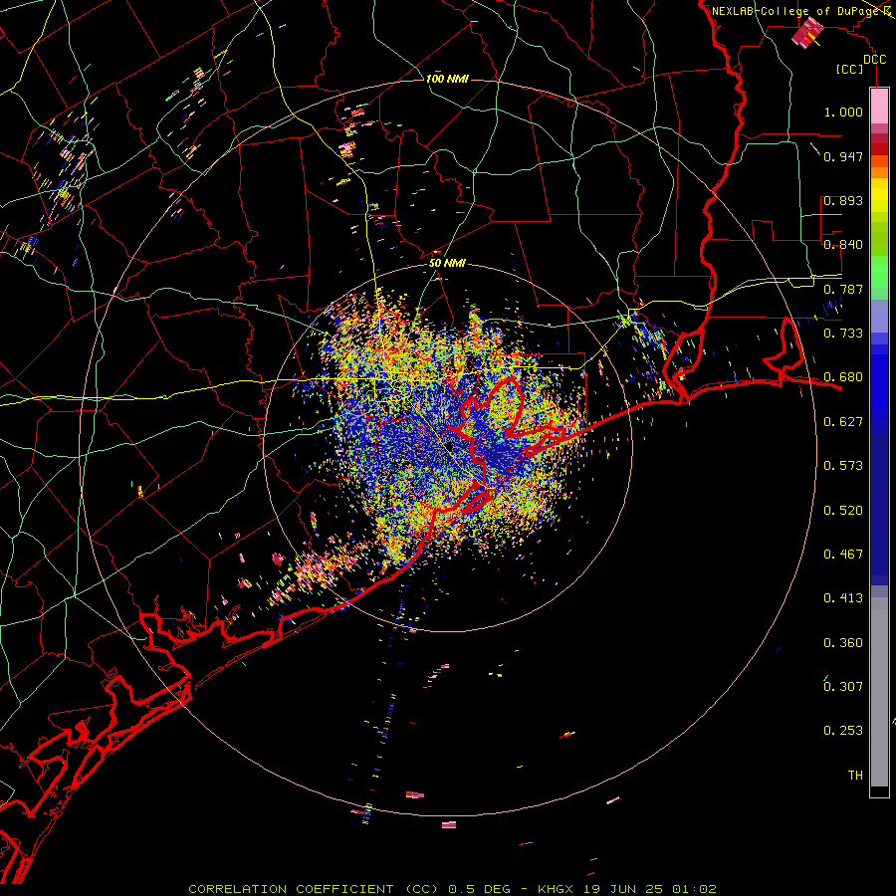Click the 0.520 scale value
This screenshot has width=896, height=896.
pyautogui.click(x=843, y=511)
